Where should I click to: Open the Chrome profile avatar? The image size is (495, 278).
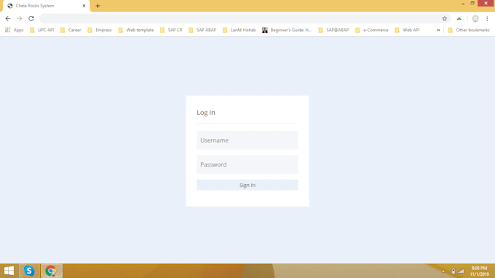[475, 19]
